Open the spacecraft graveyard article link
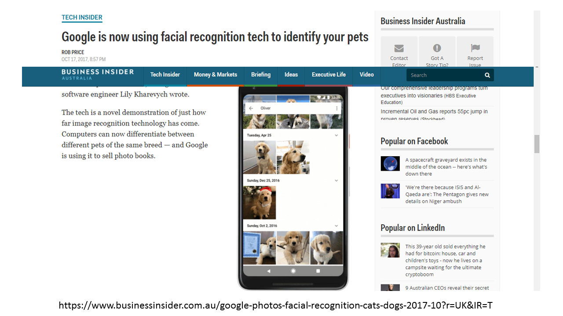The height and width of the screenshot is (316, 563). pos(446,167)
